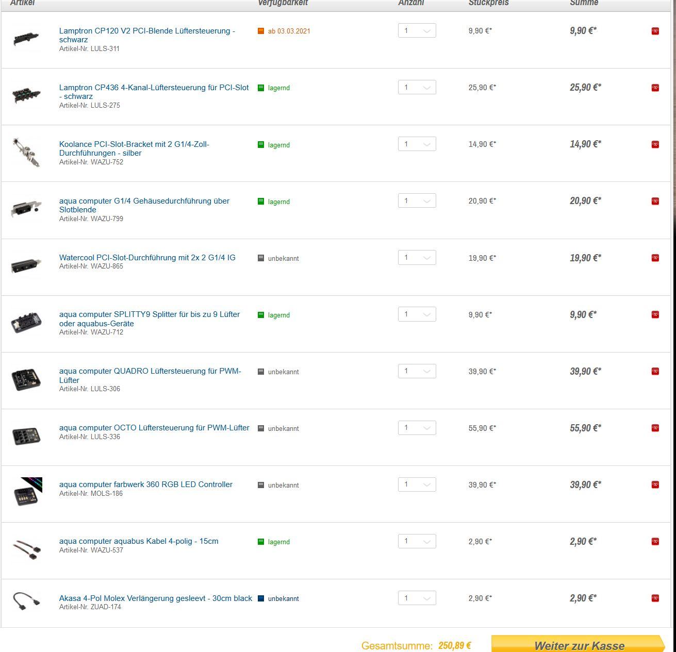Screen dimensions: 676x652
Task: Open Lamptron CP436 4-Kanal-Lüftersteuerung product page
Action: point(154,92)
